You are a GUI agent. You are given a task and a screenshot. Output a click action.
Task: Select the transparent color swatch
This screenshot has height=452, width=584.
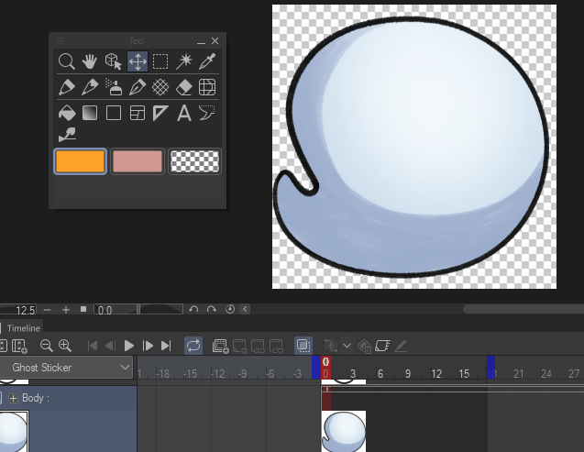[195, 161]
